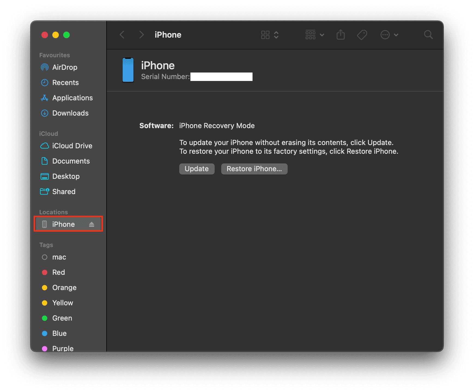This screenshot has height=392, width=474.
Task: Select the Yellow tag
Action: (68, 303)
